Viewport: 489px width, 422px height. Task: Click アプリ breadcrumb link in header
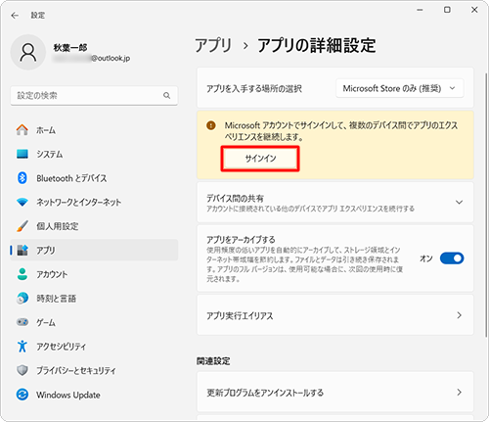coord(213,45)
